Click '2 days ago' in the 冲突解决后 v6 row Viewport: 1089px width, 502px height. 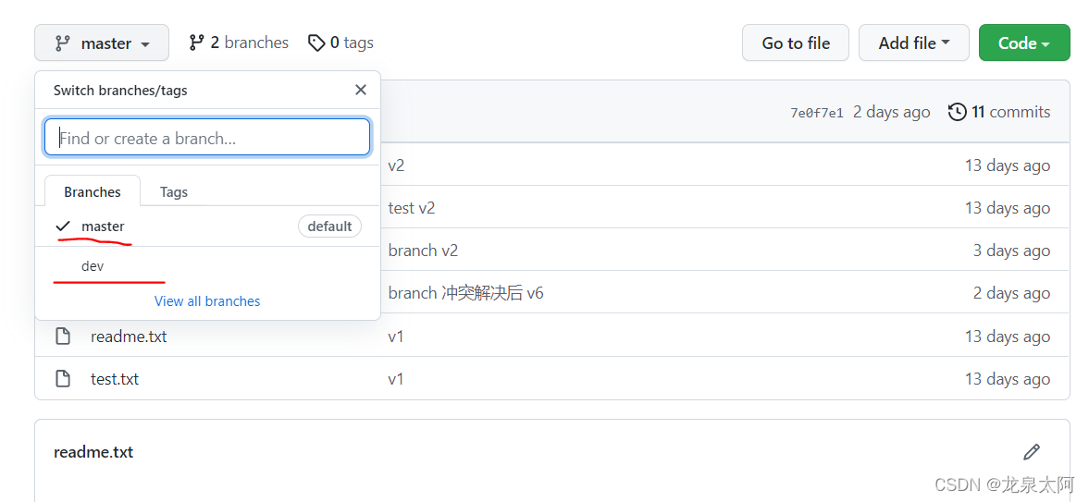point(1011,293)
